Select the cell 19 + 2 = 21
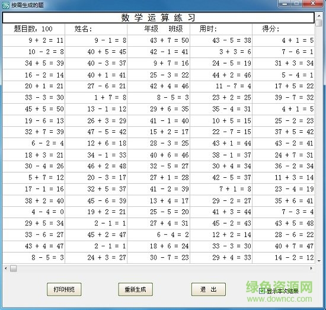 tap(96, 212)
